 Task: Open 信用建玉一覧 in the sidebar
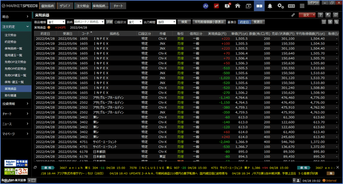16,55
